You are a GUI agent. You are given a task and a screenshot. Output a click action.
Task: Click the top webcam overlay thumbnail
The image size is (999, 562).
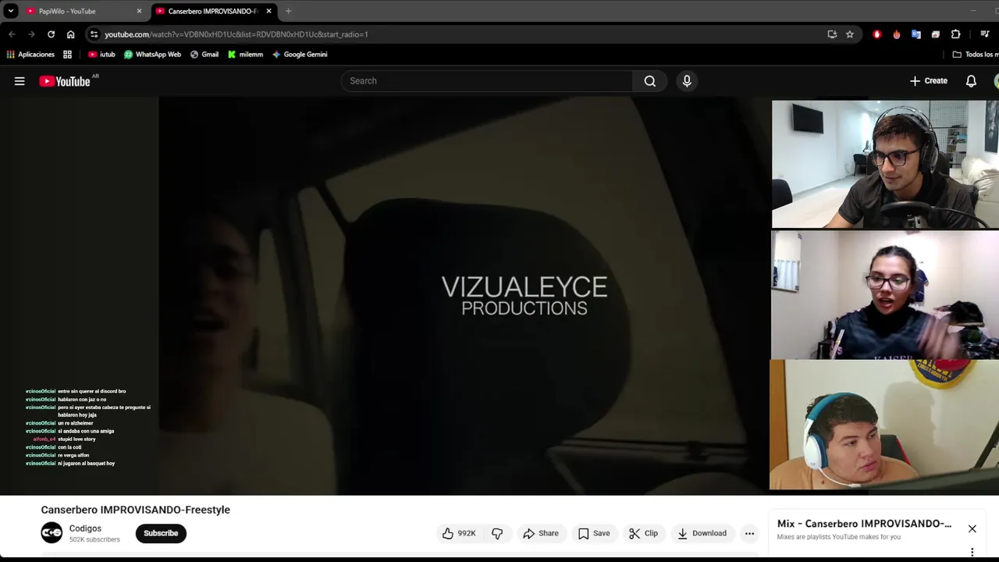[x=885, y=164]
